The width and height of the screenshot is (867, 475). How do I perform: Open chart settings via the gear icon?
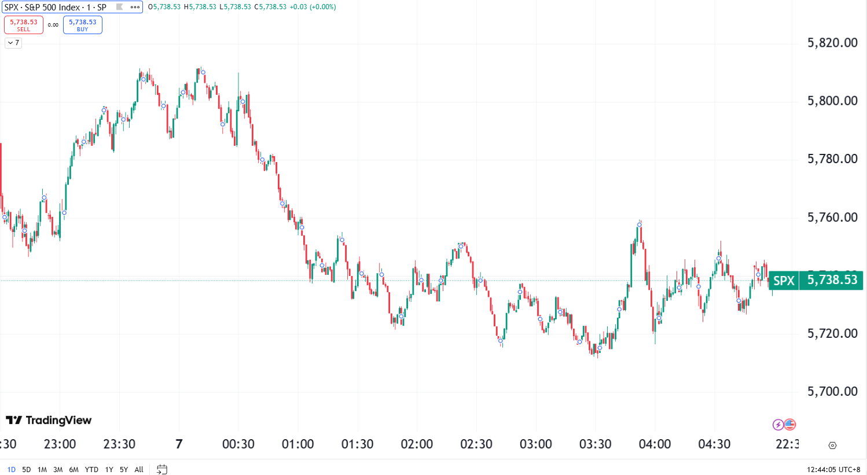832,445
